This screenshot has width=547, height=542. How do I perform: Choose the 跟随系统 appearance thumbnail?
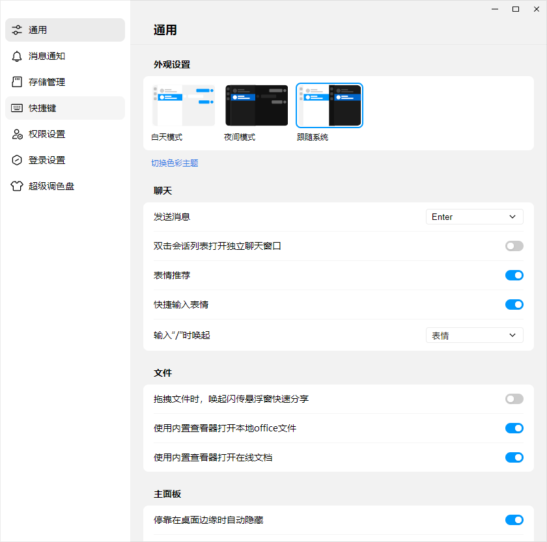[330, 105]
